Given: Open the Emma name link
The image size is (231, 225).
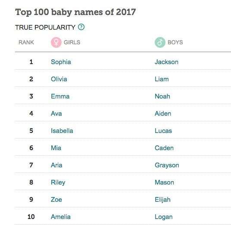Looking at the screenshot, I should (x=60, y=96).
